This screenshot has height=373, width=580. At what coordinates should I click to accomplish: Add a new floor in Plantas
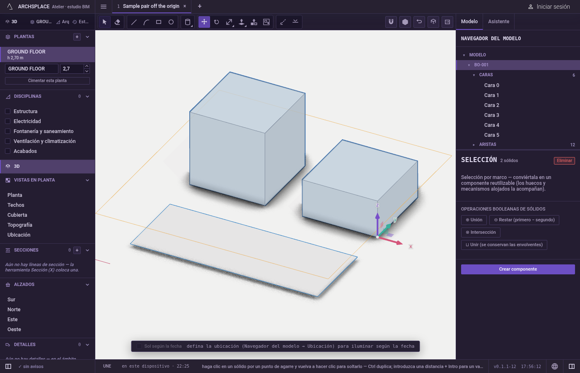tap(77, 37)
